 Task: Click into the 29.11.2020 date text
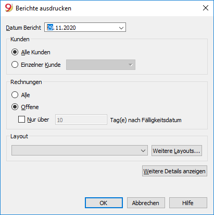(x=61, y=28)
